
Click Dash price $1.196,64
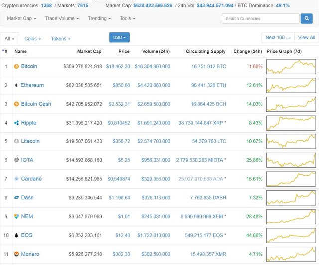[119, 198]
